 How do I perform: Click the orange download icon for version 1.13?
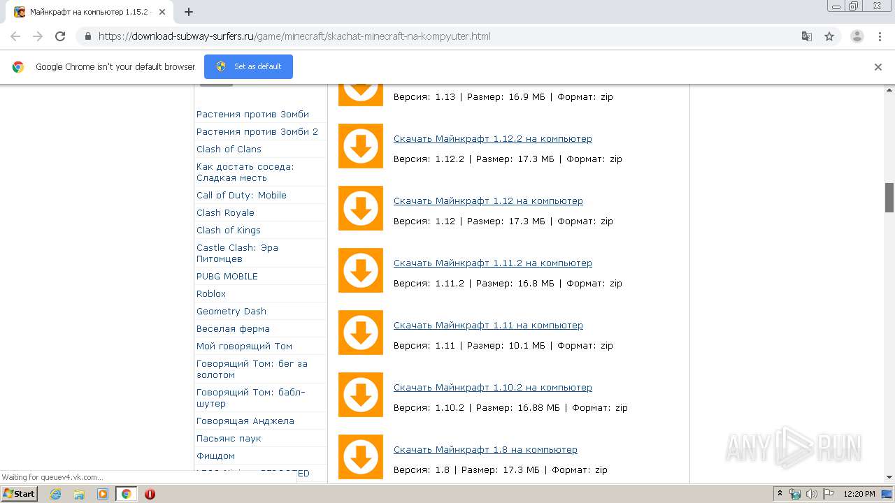[x=361, y=95]
